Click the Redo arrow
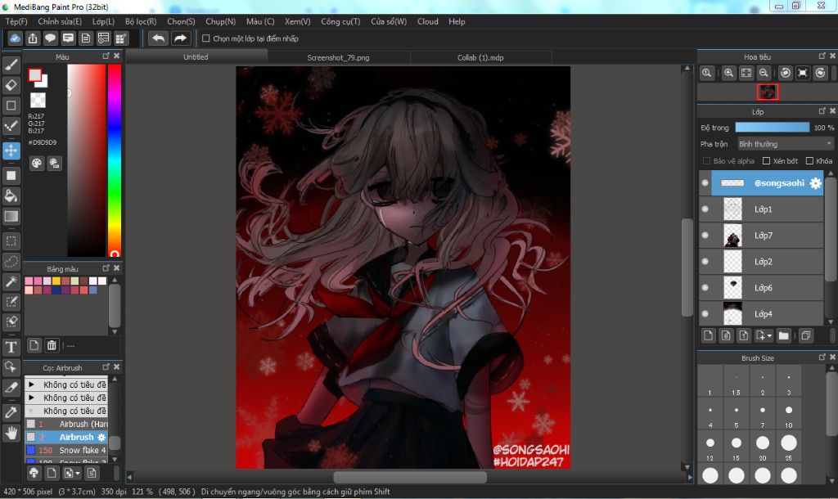 click(181, 38)
